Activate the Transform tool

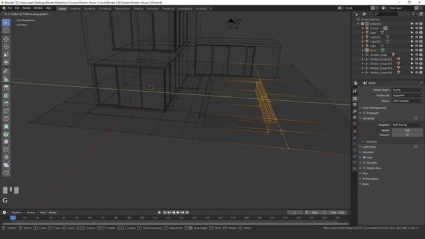[6, 62]
